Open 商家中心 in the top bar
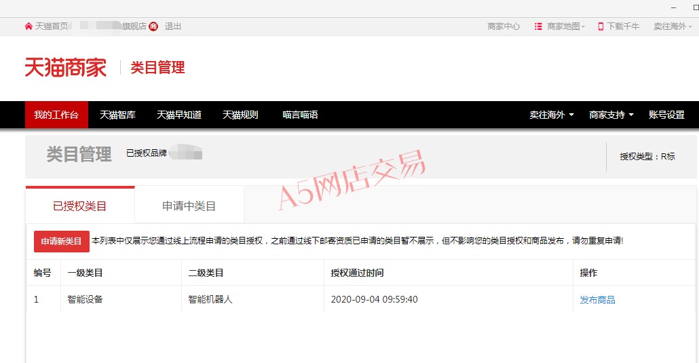699x363 pixels. pos(504,26)
